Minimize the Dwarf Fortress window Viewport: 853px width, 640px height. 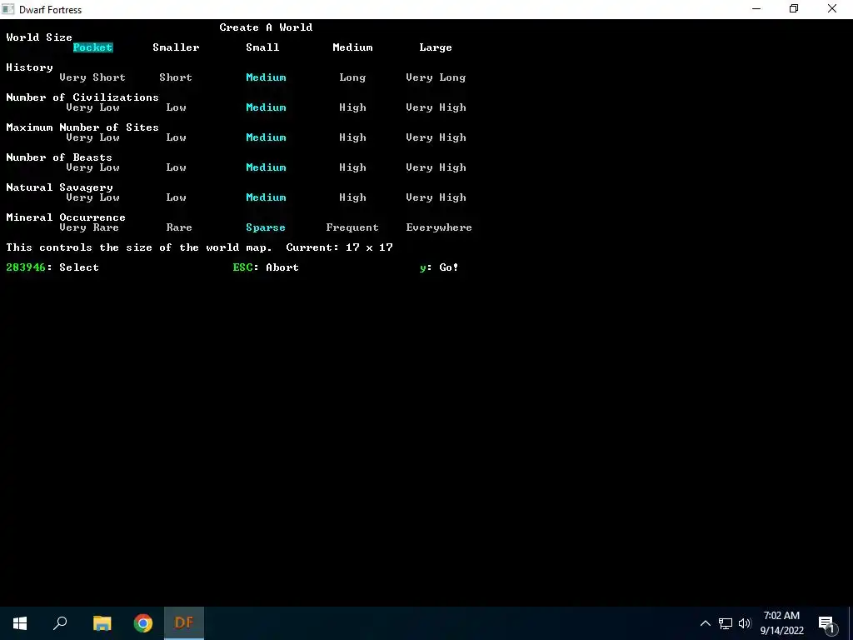click(756, 8)
